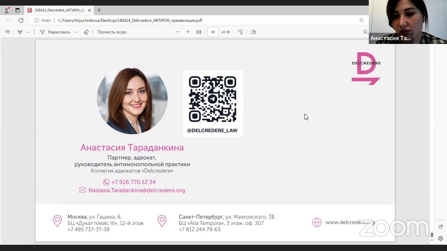
Task: Click the Petersburg phone +7 812 244 79-63
Action: click(x=199, y=229)
